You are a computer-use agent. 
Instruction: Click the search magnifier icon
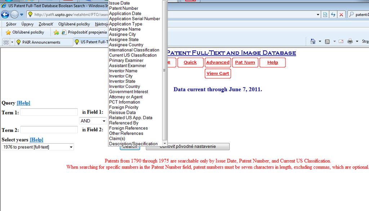(x=351, y=14)
